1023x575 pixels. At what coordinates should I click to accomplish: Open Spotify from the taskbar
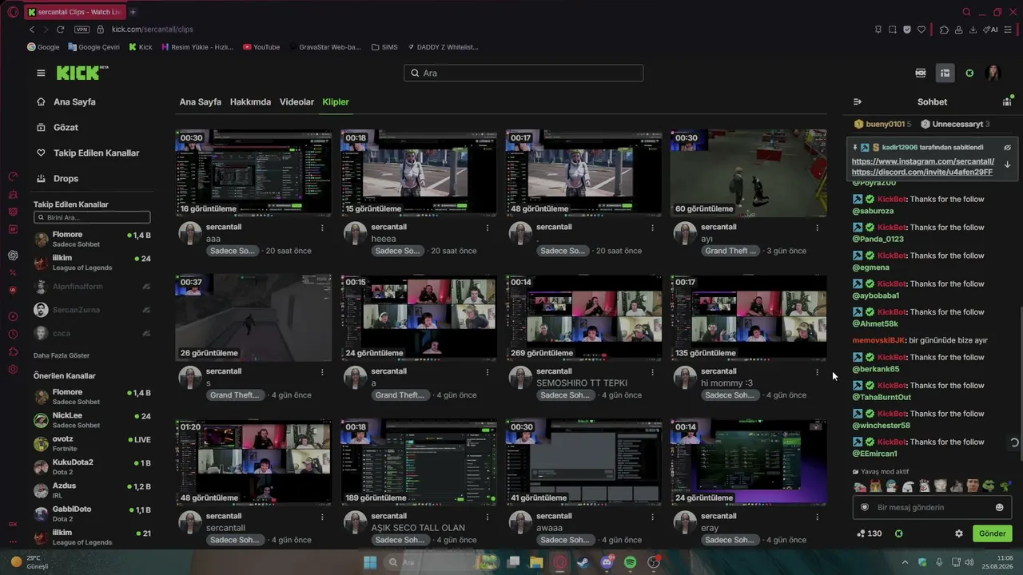point(630,562)
